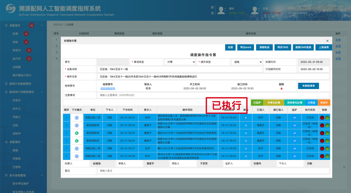Screen dimensions: 351x193
Task: Toggle 监护 checkbox in 08:38 row
Action: coord(294,156)
